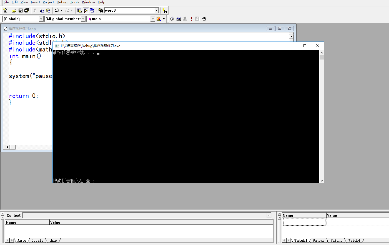Click the Name column header in Watch panel

304,215
